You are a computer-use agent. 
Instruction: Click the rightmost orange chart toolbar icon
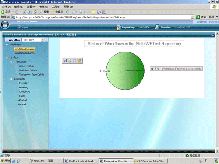coord(80,60)
